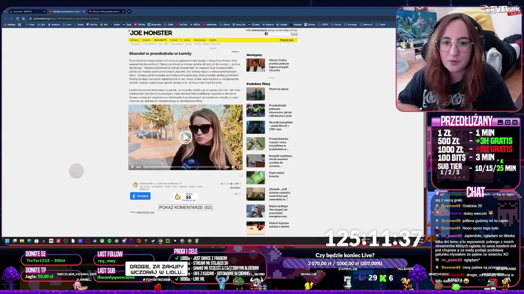This screenshot has width=524, height=294.
Task: Click the yellow thumbs-up like icon
Action: (x=178, y=197)
